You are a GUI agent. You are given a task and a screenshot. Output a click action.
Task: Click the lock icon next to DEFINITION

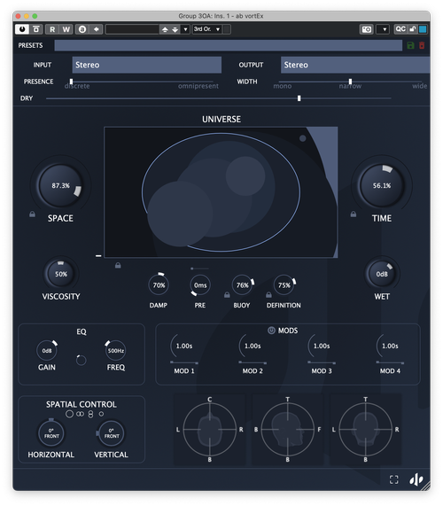268,295
